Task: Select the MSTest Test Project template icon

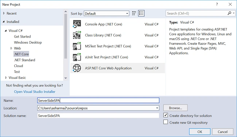Action: [x=77, y=46]
